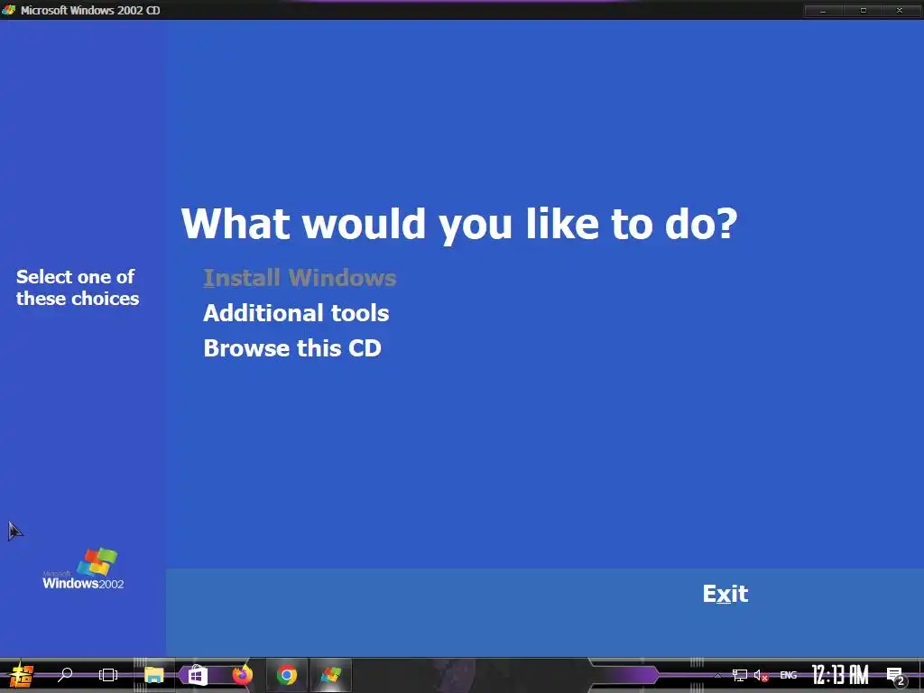Open Task View in the taskbar
924x693 pixels.
pyautogui.click(x=108, y=675)
